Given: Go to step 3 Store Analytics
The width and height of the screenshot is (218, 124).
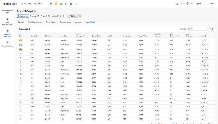Looking at the screenshot, I should tap(7, 44).
